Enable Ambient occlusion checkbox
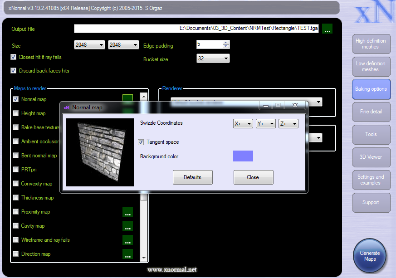 [x=16, y=141]
